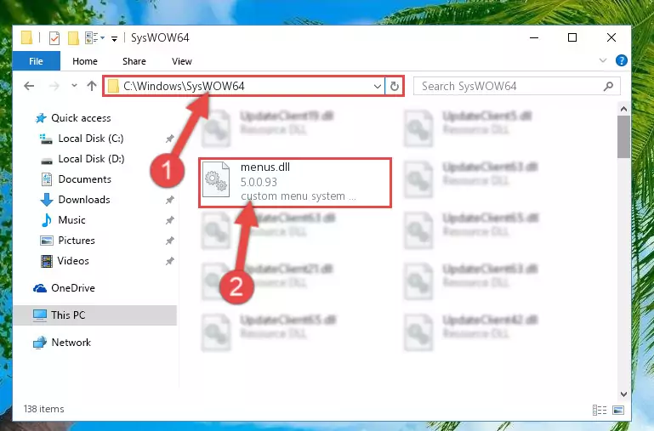Click the Search SysWOW64 box

pyautogui.click(x=516, y=86)
